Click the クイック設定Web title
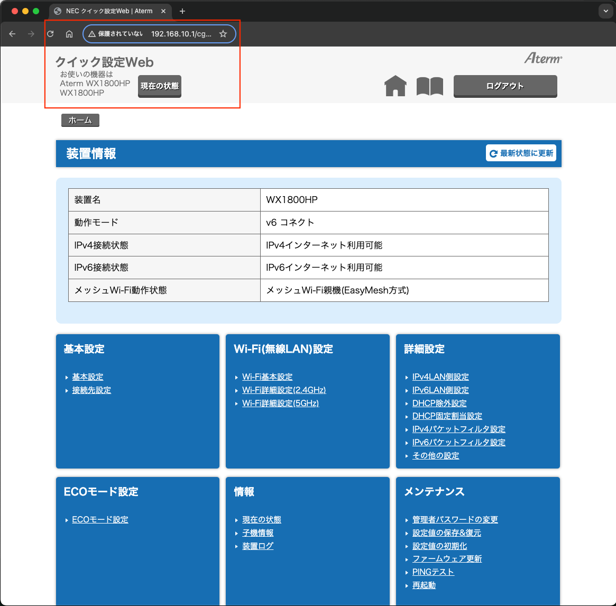This screenshot has height=606, width=616. tap(105, 62)
